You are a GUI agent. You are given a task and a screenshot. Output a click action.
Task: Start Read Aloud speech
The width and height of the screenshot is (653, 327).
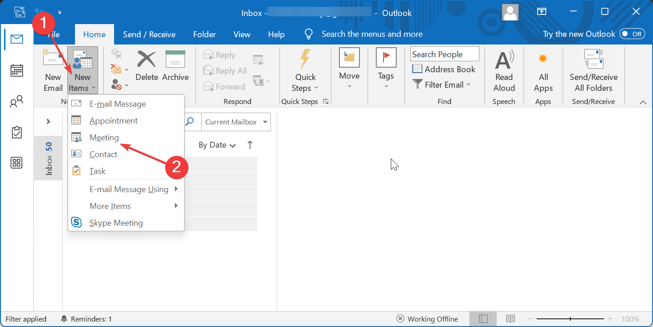coord(504,70)
